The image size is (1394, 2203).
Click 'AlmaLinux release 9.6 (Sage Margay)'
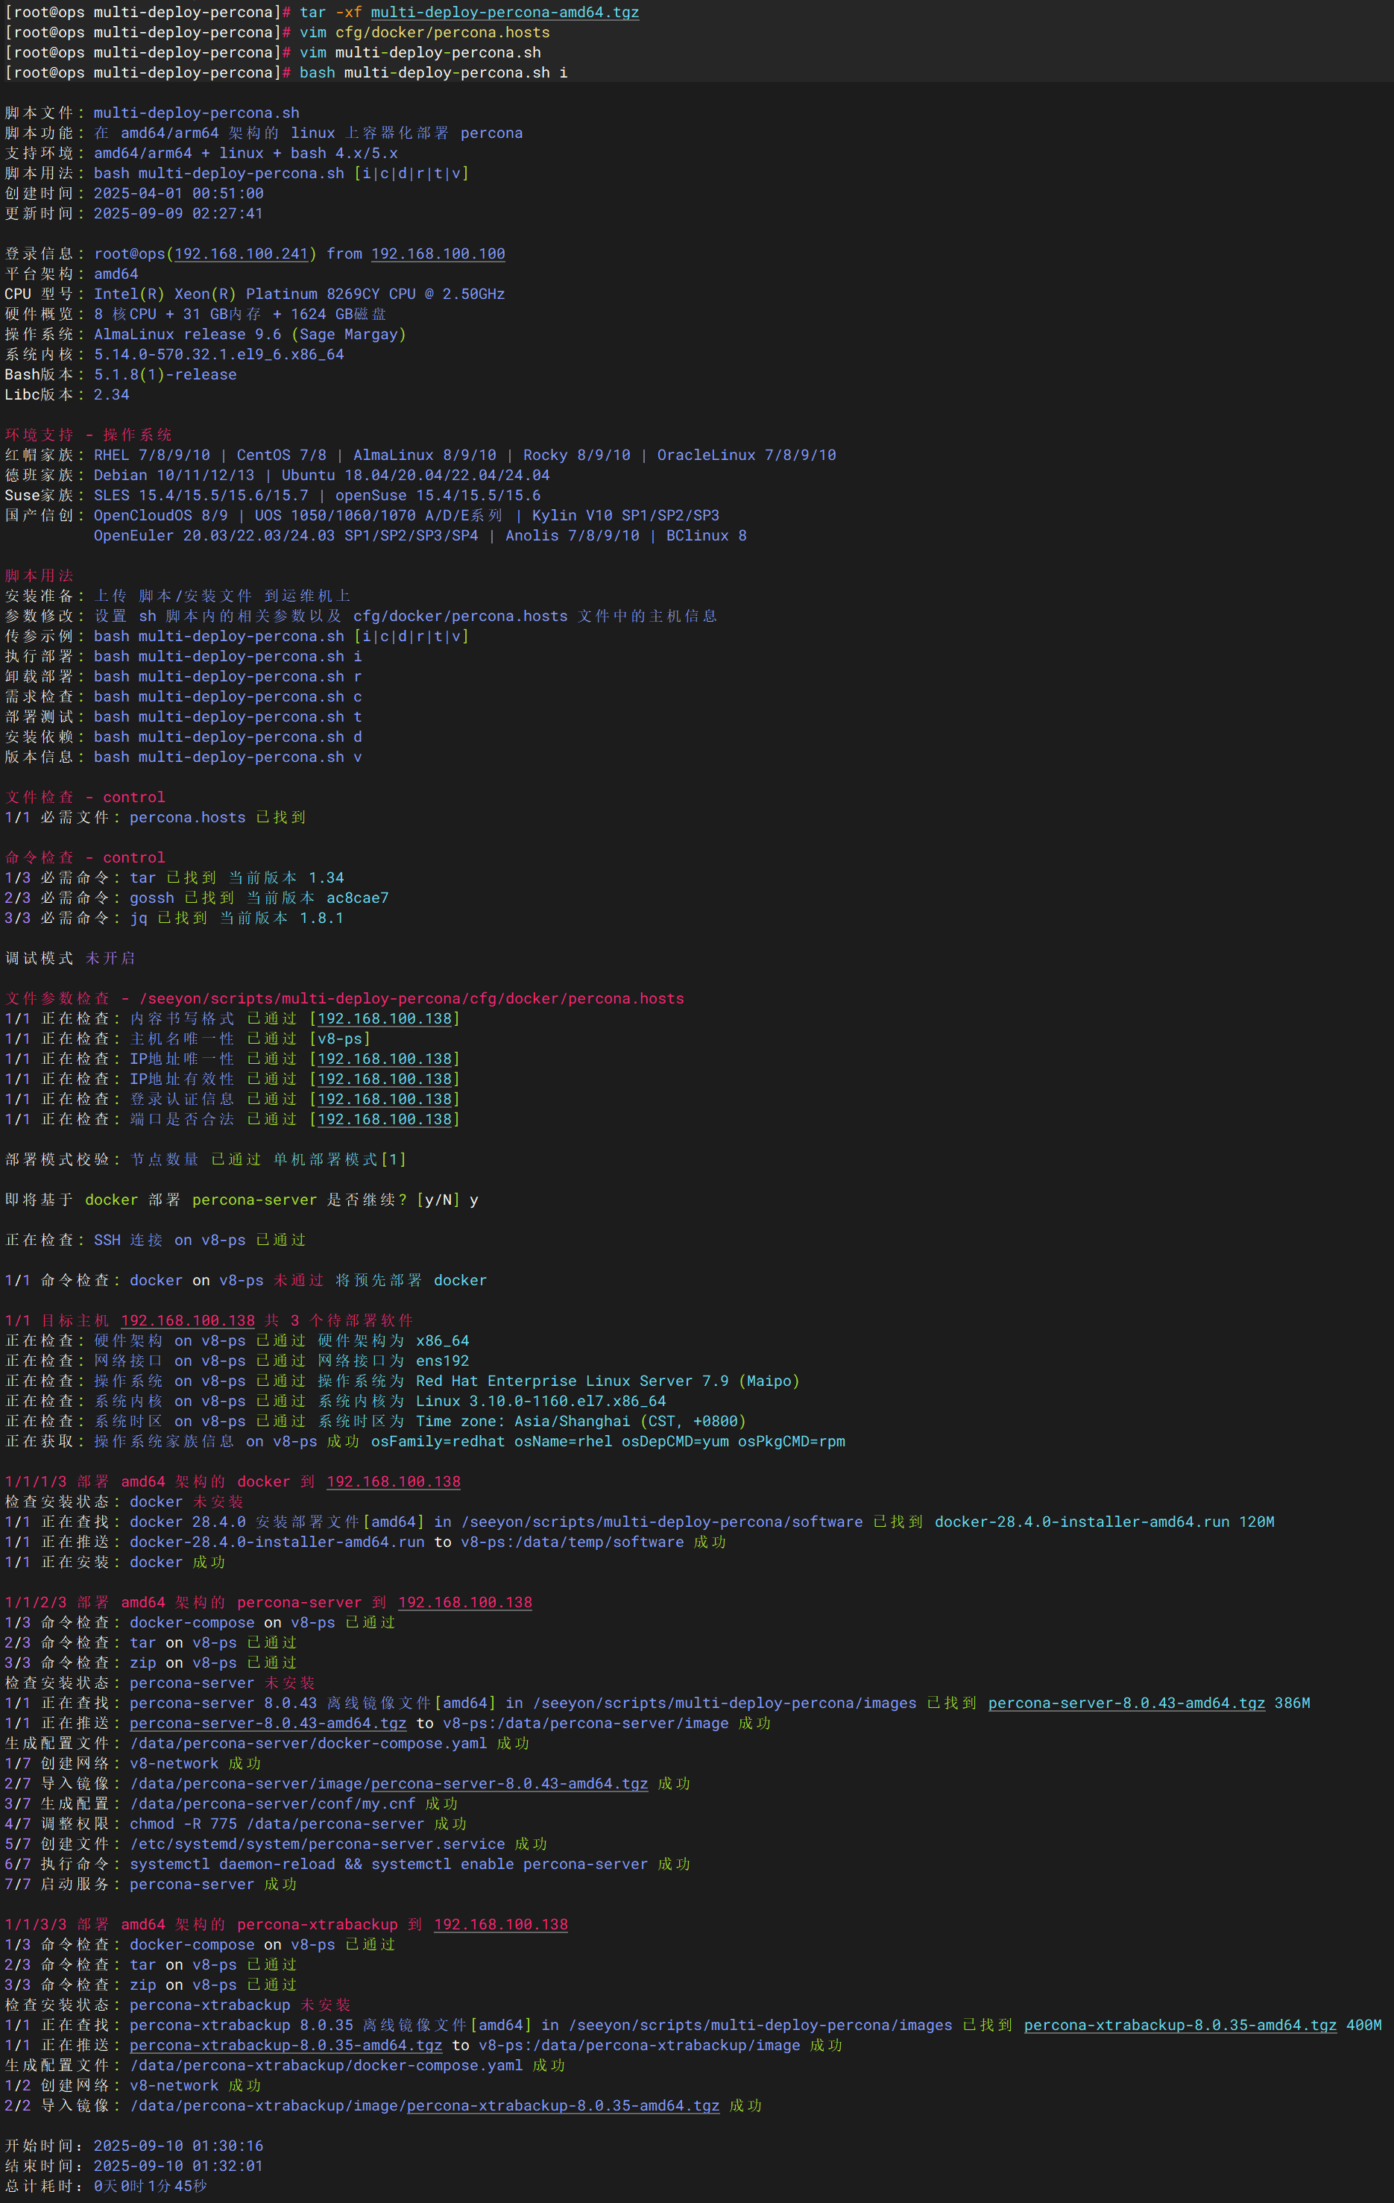[x=250, y=335]
